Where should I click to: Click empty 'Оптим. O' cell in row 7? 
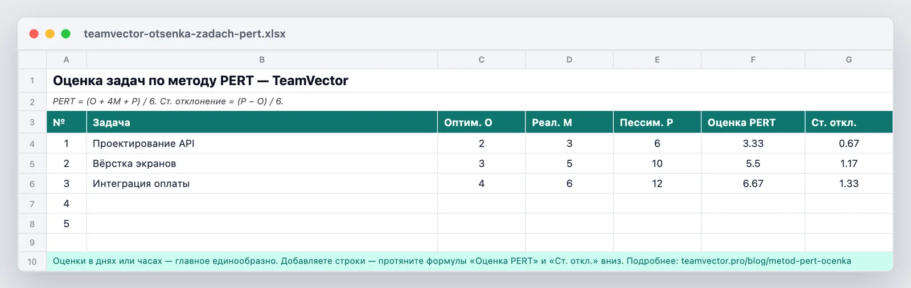tap(481, 203)
